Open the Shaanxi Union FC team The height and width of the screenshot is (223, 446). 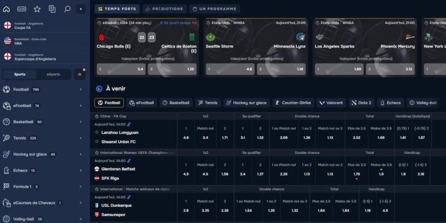tap(118, 141)
